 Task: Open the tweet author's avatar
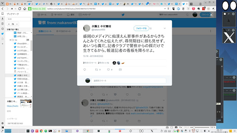pyautogui.click(x=87, y=28)
